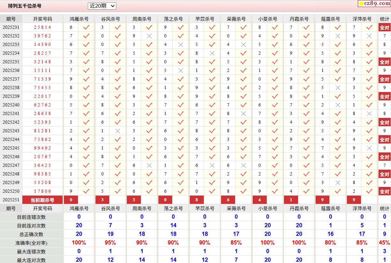The image size is (391, 263).
Task: Click the 周南杀号 cross mark in row 2025232
Action: tap(149, 36)
